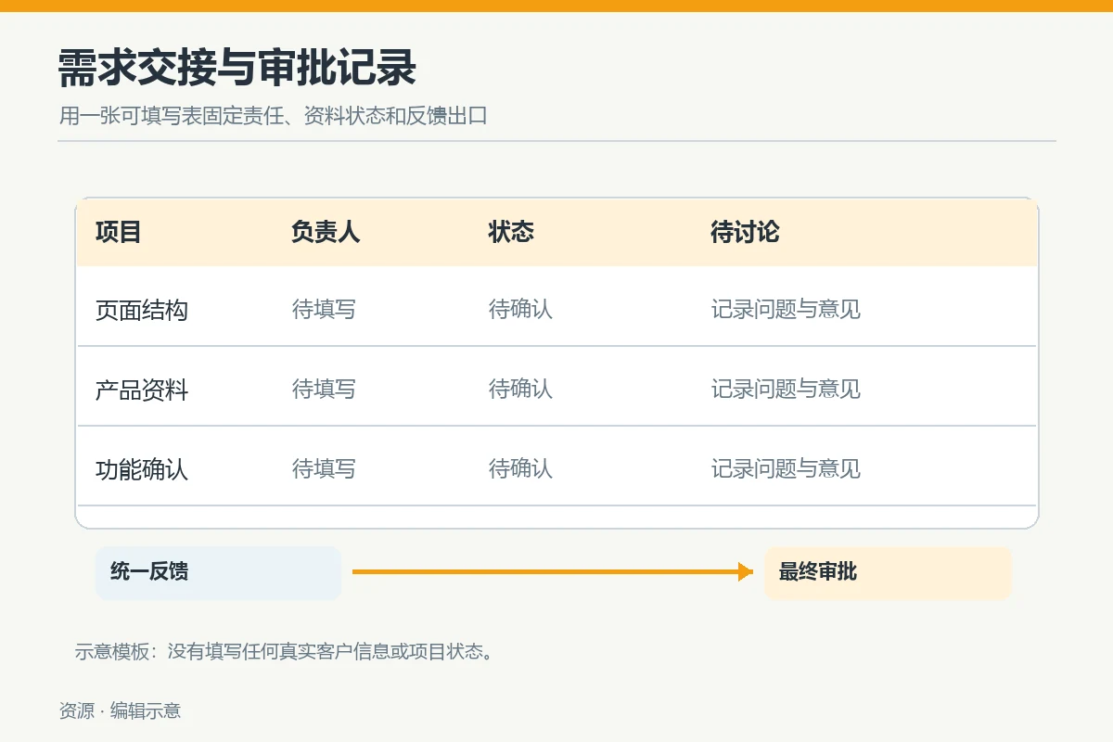Click 记录问题与意见 in the 产品资料 row
The height and width of the screenshot is (742, 1113).
click(x=786, y=390)
